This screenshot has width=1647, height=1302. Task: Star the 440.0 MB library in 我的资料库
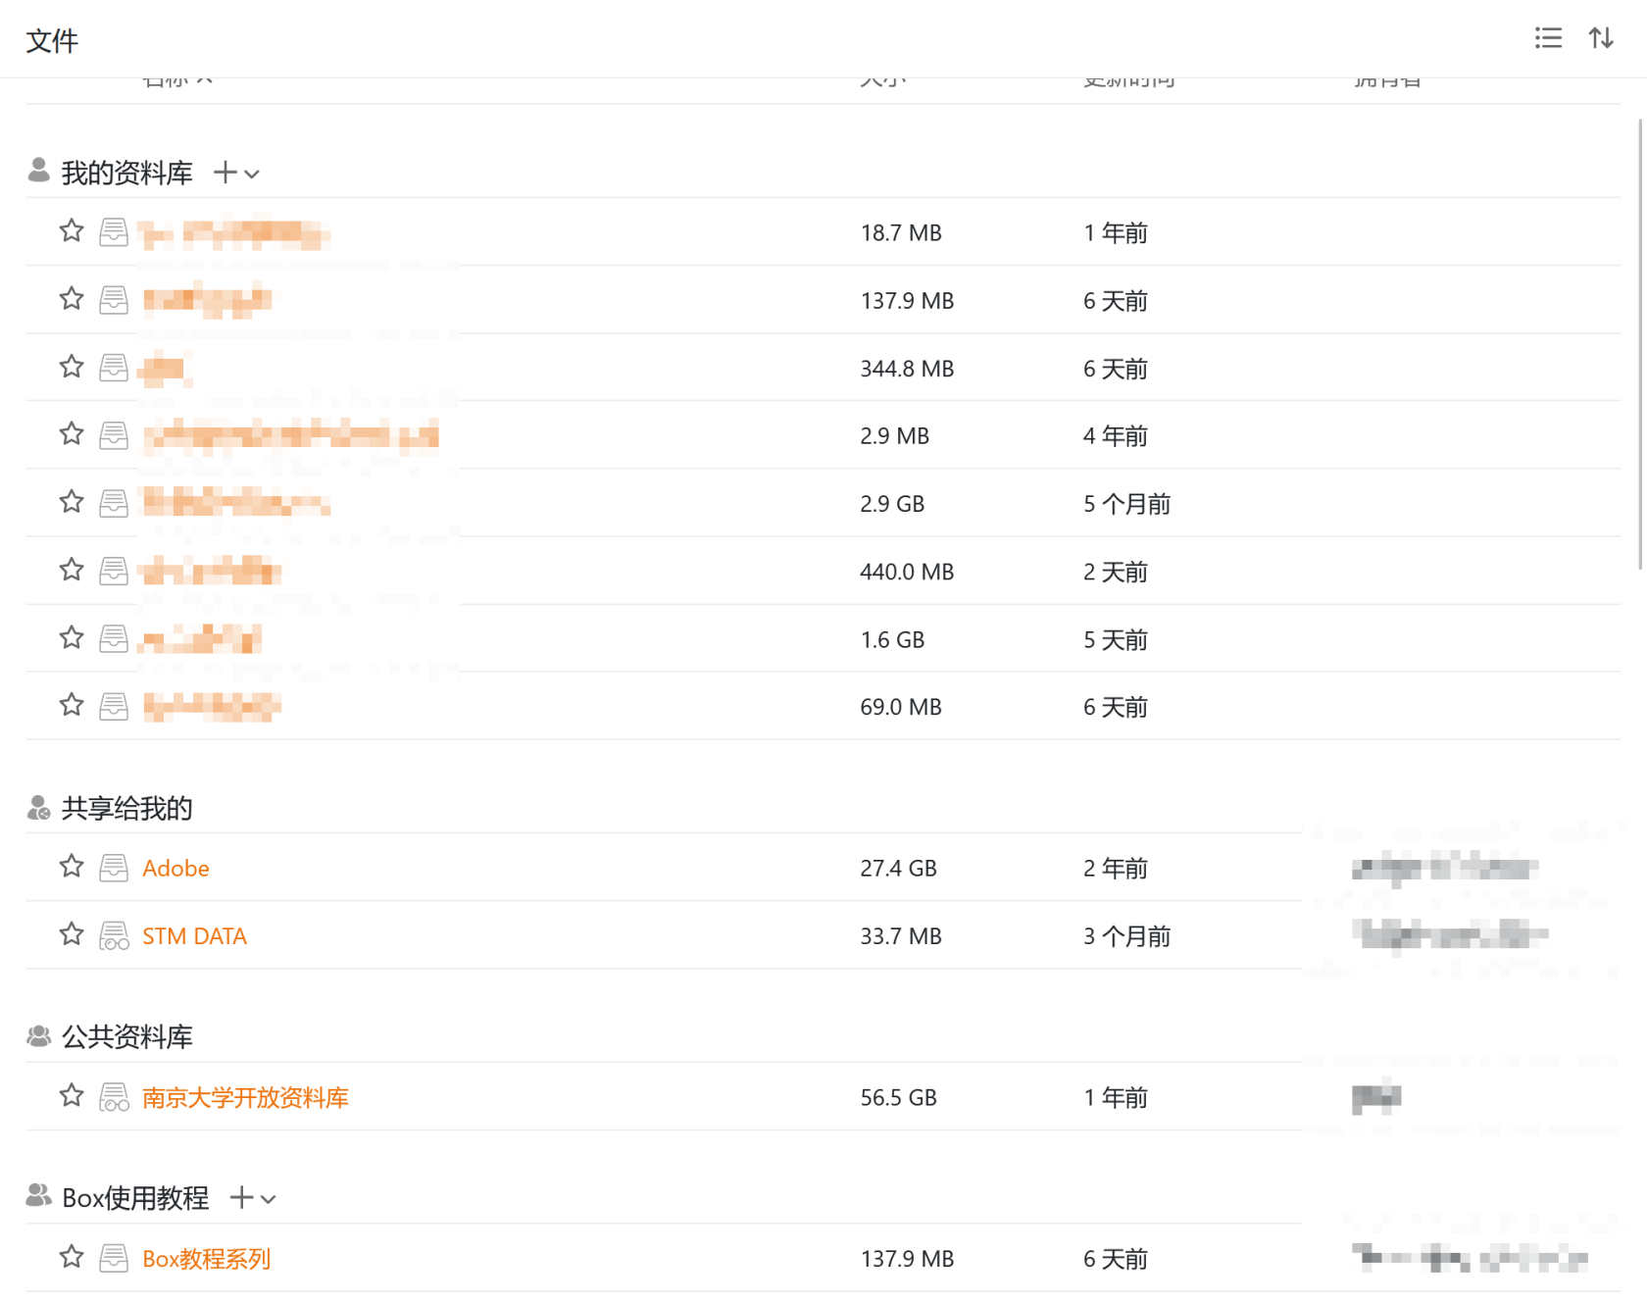click(x=72, y=570)
